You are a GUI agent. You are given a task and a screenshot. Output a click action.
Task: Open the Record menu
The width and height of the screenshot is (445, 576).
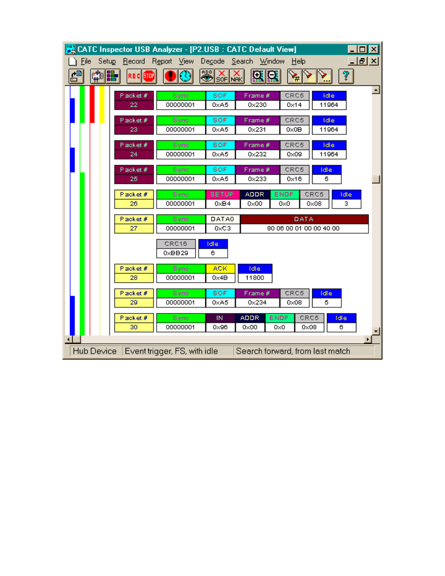pos(134,61)
